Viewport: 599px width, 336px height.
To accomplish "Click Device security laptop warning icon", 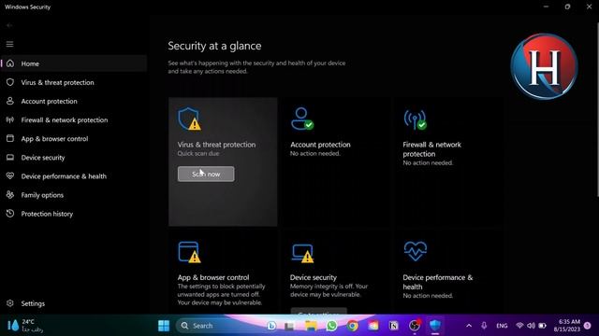I will [302, 253].
